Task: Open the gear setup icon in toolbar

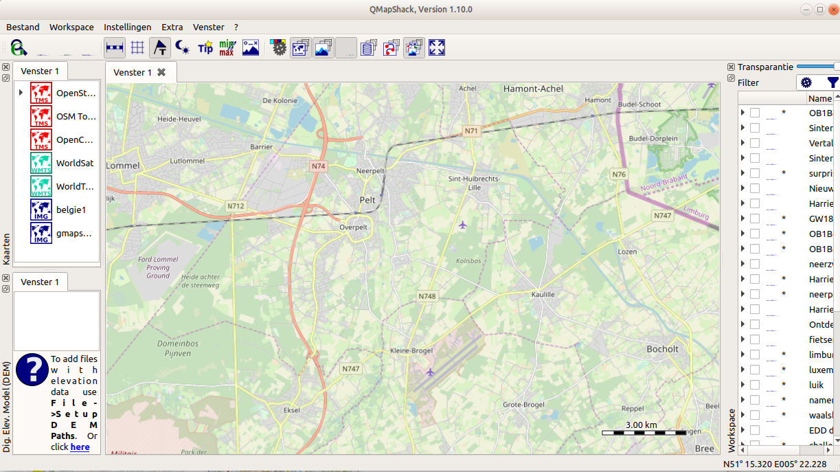Action: pyautogui.click(x=279, y=47)
